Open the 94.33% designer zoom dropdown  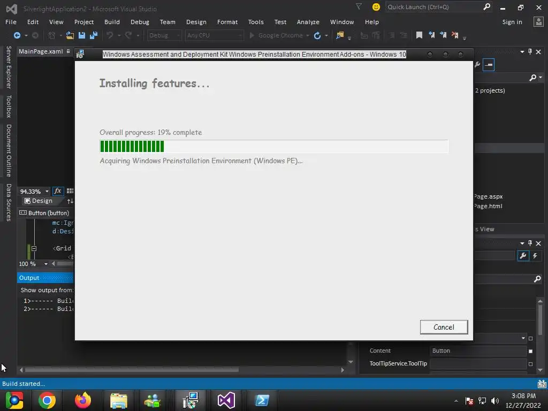pyautogui.click(x=47, y=191)
